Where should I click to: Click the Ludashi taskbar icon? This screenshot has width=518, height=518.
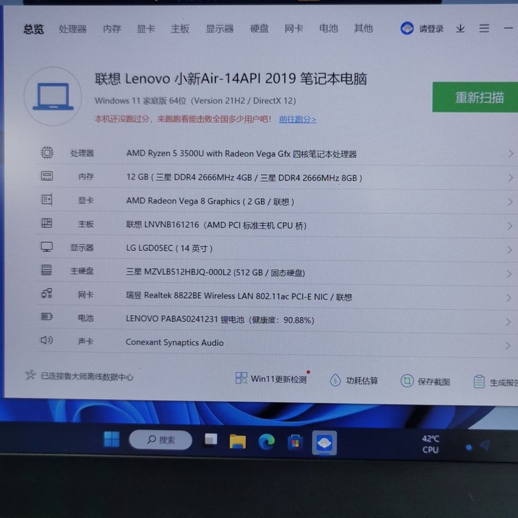[x=324, y=443]
